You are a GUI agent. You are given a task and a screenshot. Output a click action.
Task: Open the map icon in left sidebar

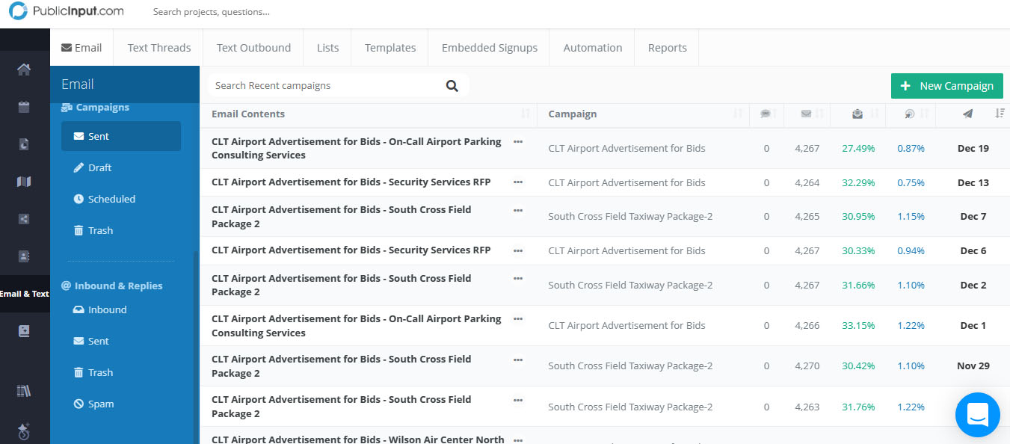coord(24,182)
